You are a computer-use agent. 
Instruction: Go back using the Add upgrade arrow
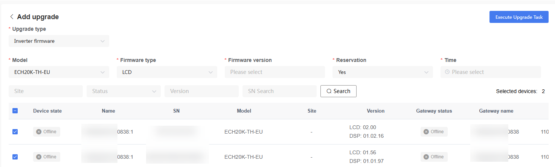tap(12, 17)
